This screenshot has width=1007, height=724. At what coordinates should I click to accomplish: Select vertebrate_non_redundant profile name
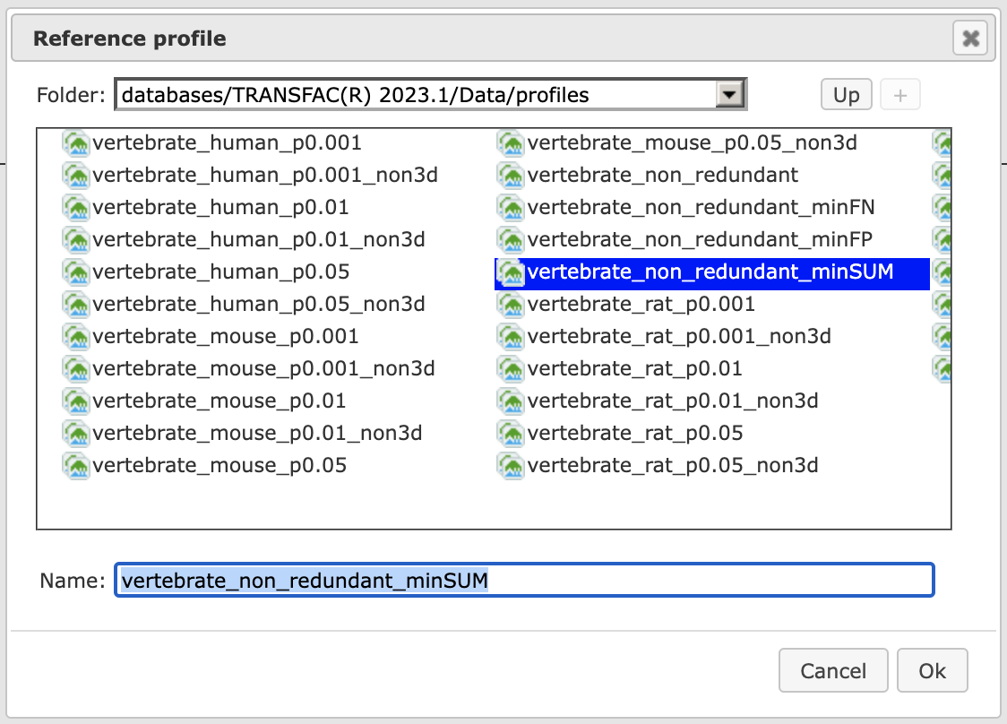(662, 175)
